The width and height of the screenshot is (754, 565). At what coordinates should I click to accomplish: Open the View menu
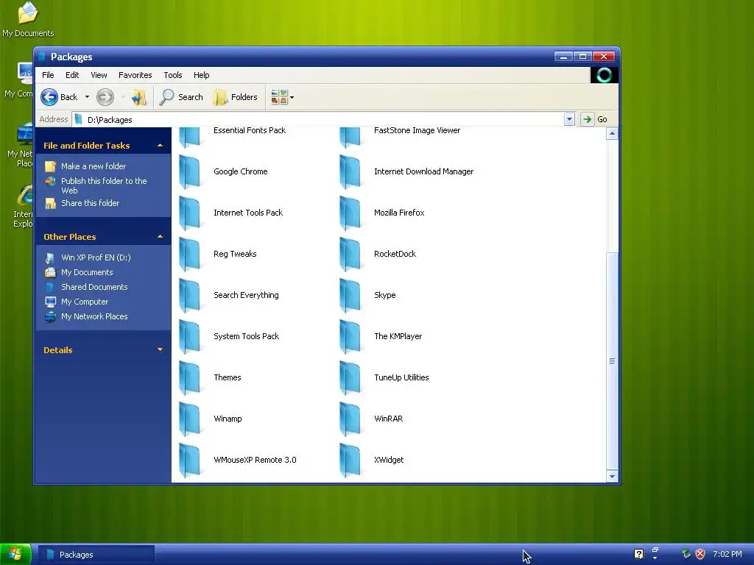[99, 75]
